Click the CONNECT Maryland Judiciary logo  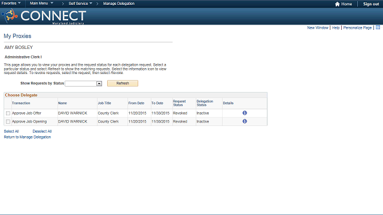44,16
